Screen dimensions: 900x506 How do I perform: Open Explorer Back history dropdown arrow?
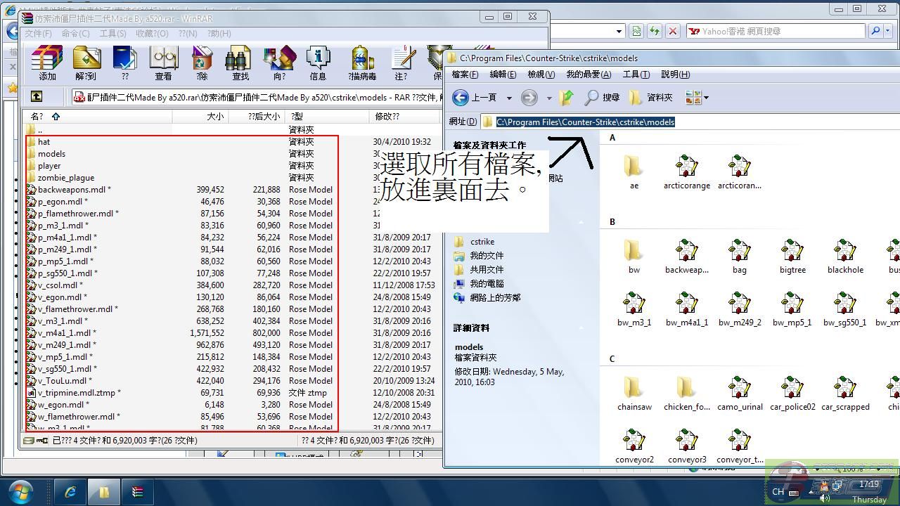pos(510,98)
